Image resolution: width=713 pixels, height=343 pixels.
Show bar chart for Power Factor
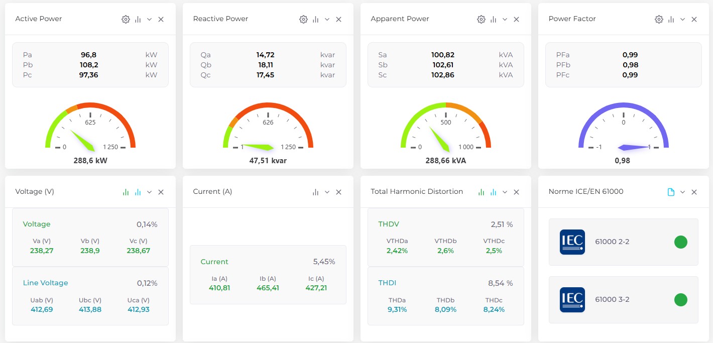(671, 19)
